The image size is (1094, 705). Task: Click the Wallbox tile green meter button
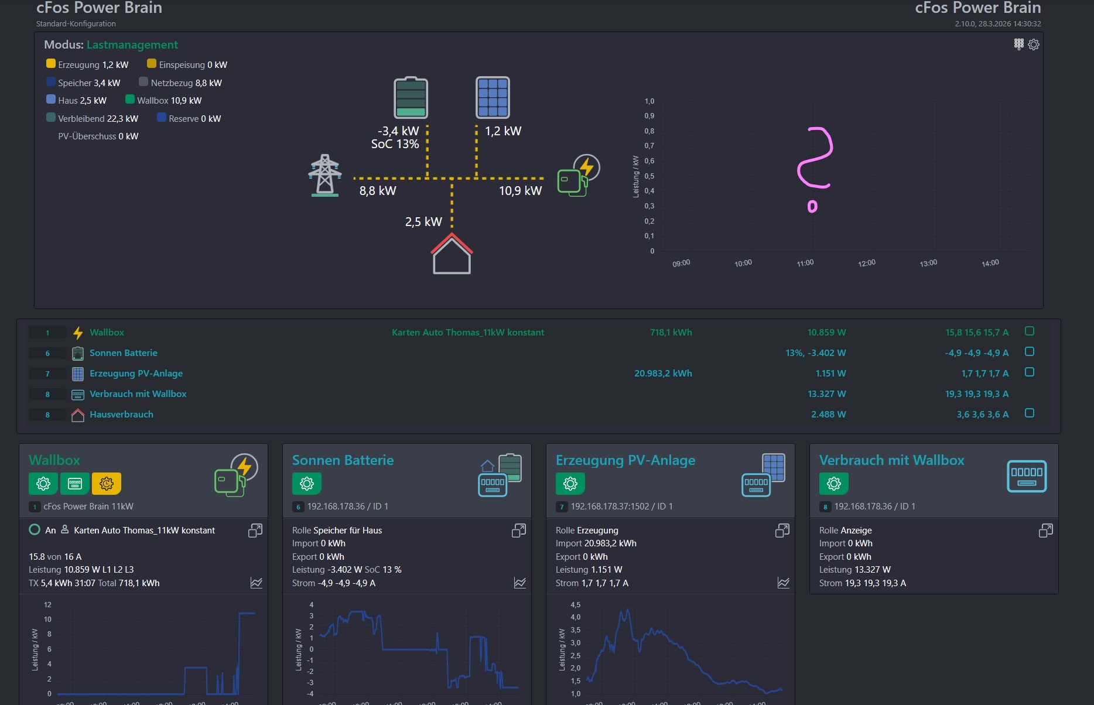coord(75,484)
